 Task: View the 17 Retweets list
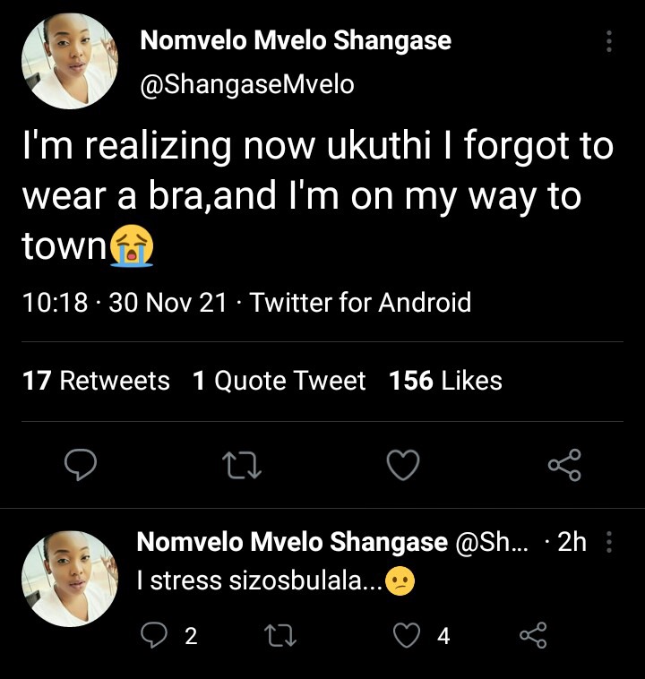coord(96,381)
